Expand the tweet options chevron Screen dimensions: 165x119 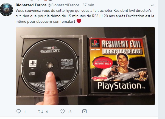152,5
